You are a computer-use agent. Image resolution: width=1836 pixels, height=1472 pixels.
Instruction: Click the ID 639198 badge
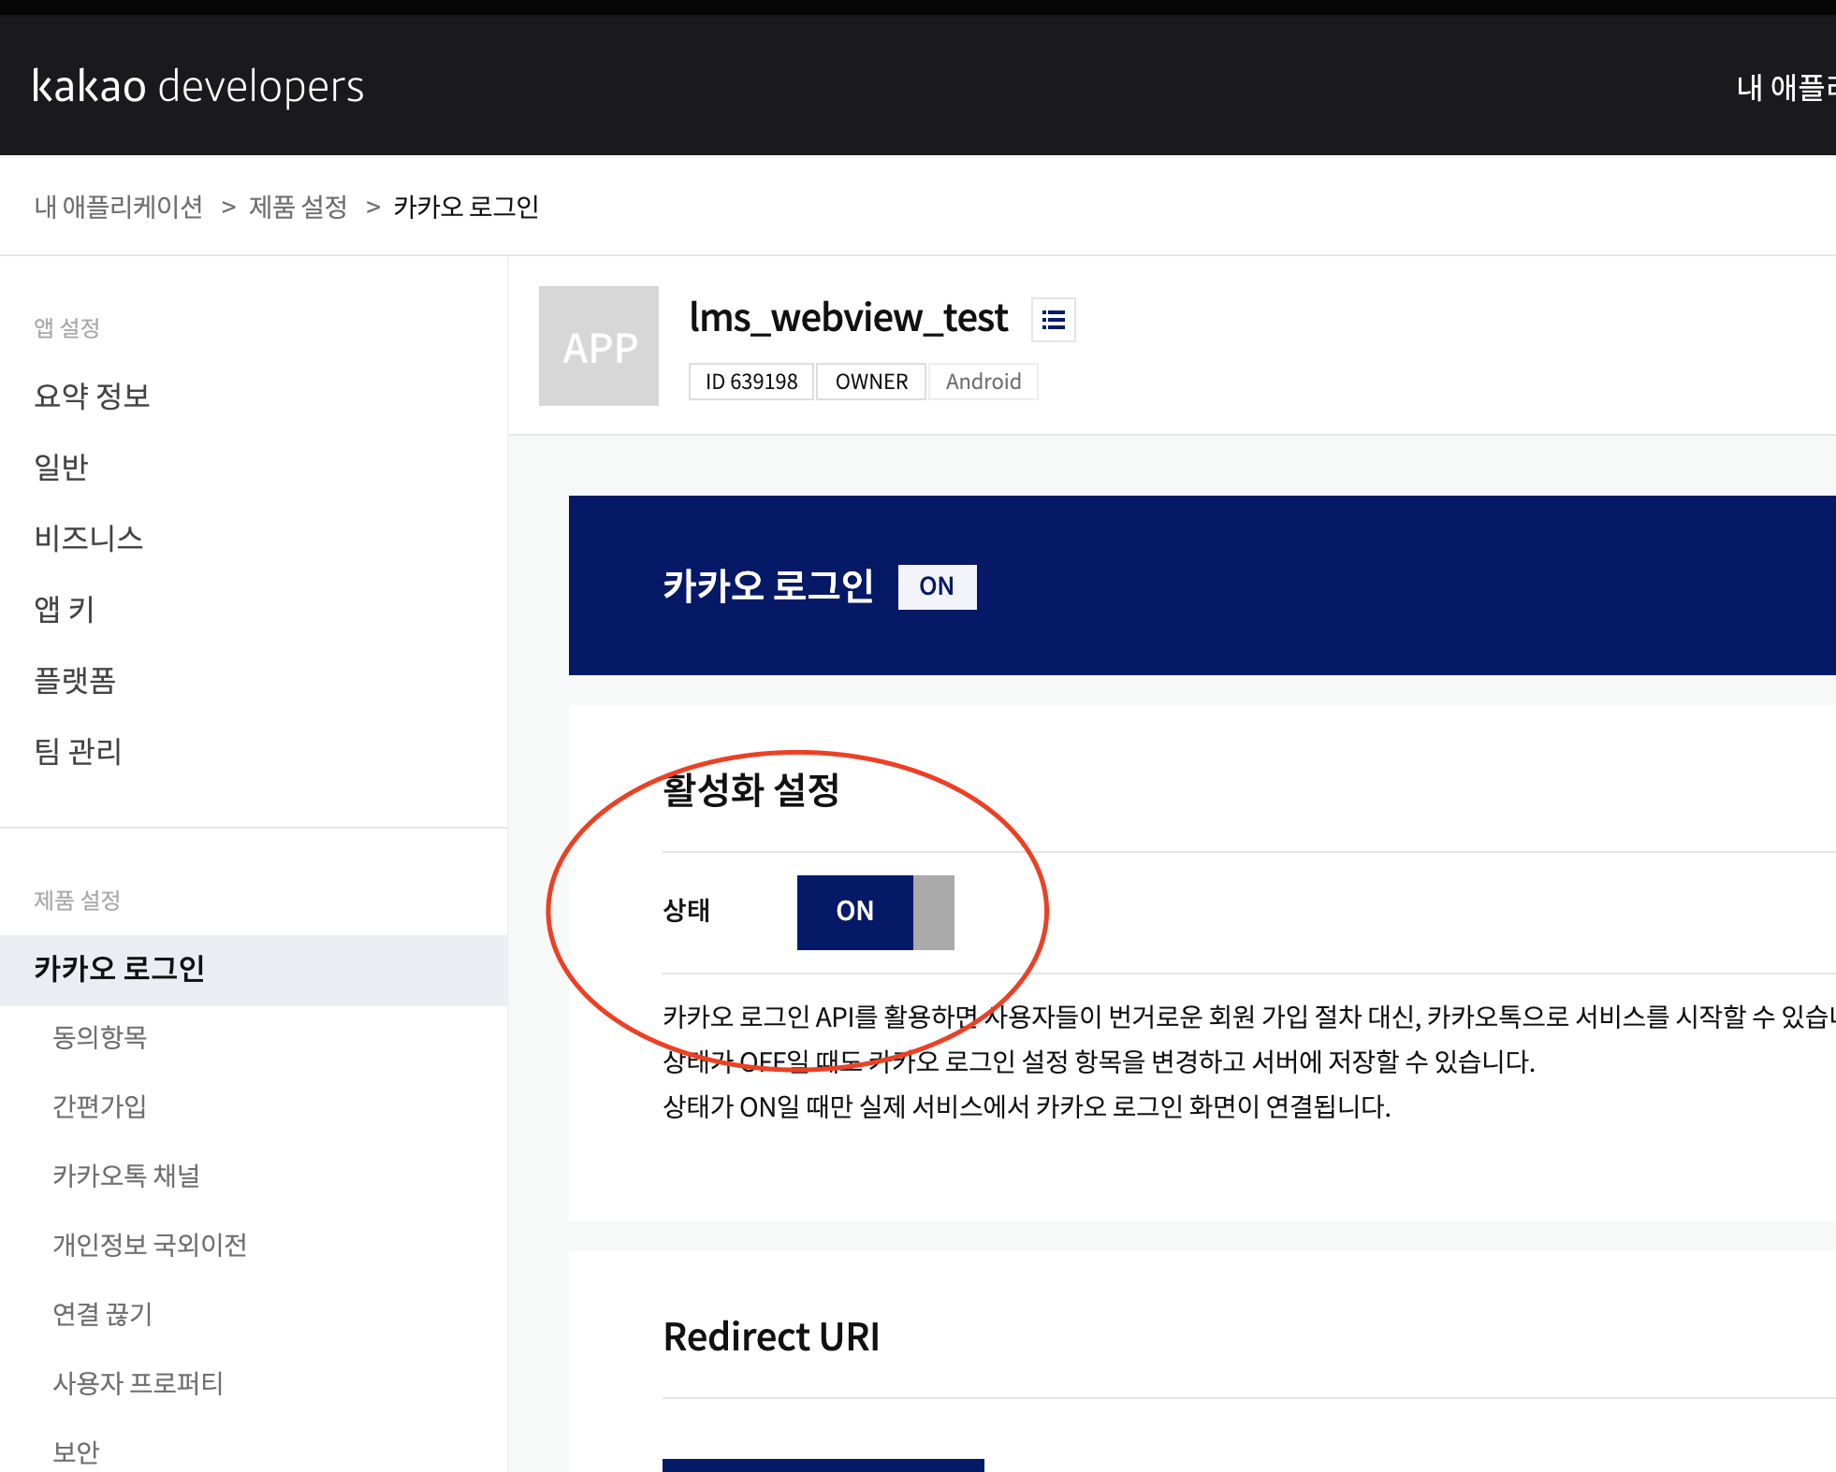point(750,382)
